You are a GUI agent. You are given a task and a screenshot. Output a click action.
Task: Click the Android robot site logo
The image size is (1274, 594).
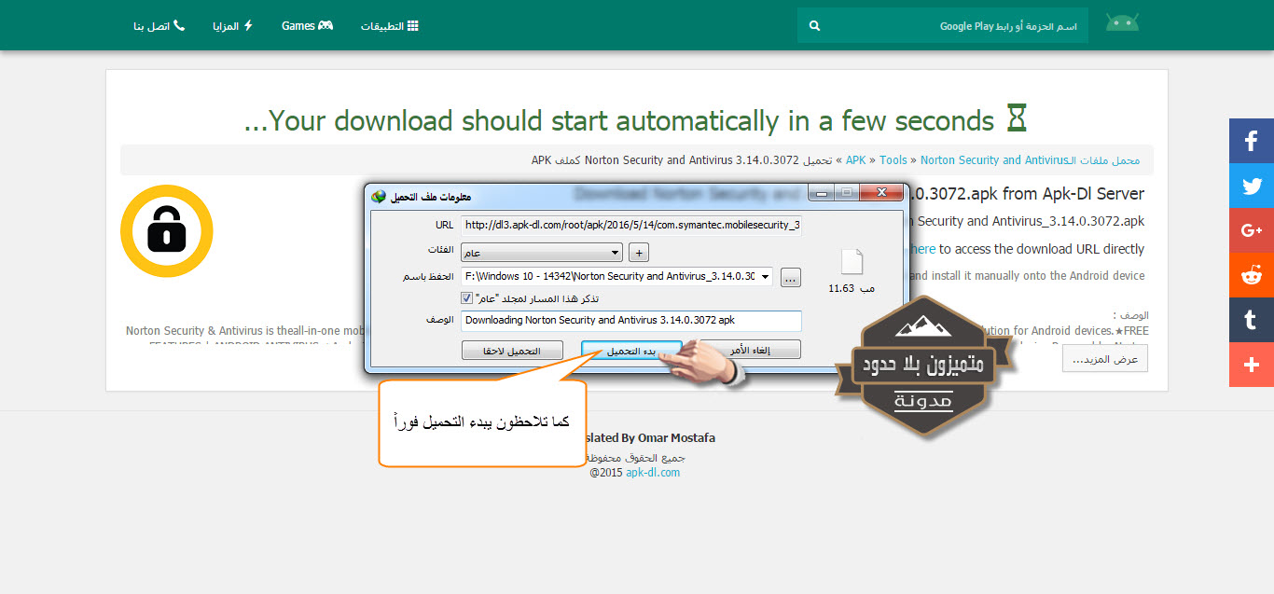[1122, 23]
